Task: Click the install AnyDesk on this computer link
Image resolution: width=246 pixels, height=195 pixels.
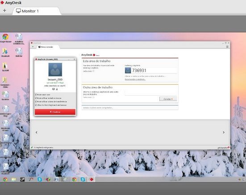Action: (x=98, y=108)
